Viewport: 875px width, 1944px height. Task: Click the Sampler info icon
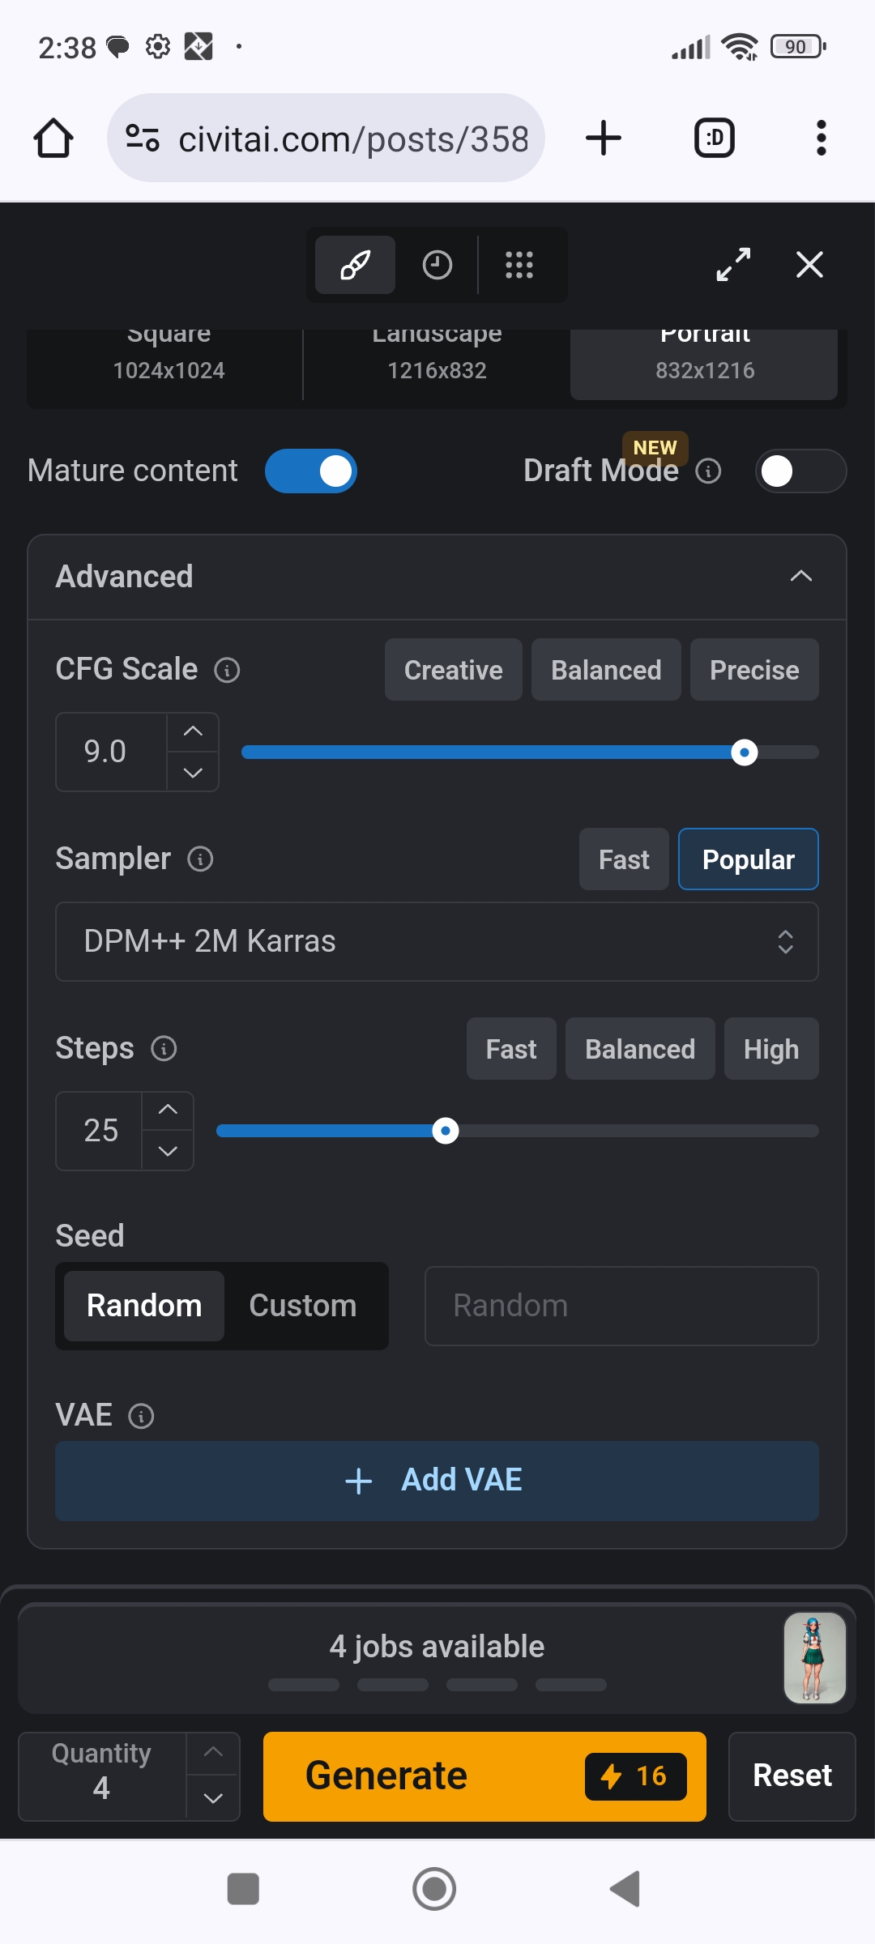200,859
